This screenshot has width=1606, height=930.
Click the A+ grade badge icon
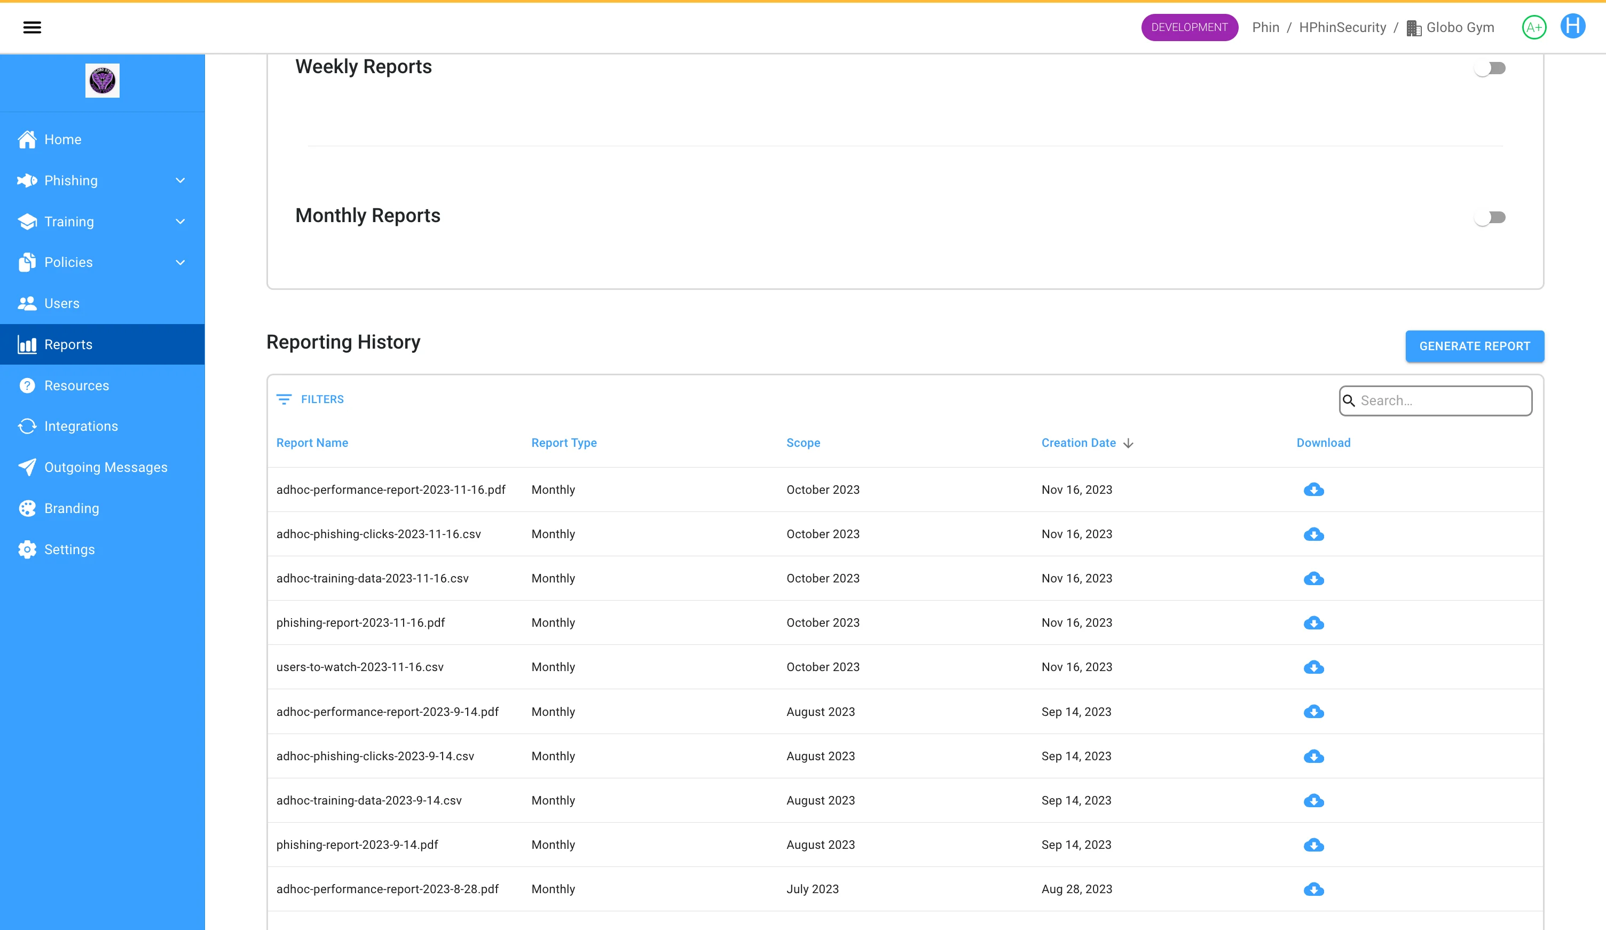(1534, 27)
